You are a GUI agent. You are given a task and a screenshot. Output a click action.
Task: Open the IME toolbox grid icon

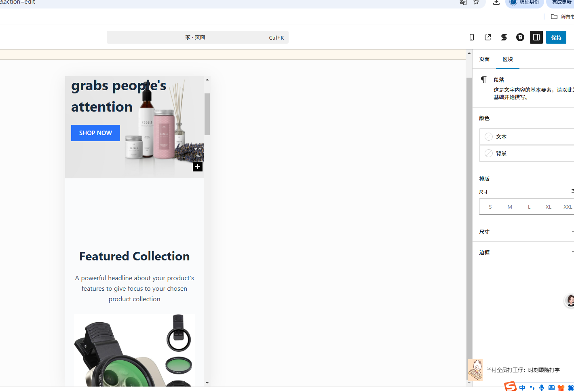click(x=570, y=388)
